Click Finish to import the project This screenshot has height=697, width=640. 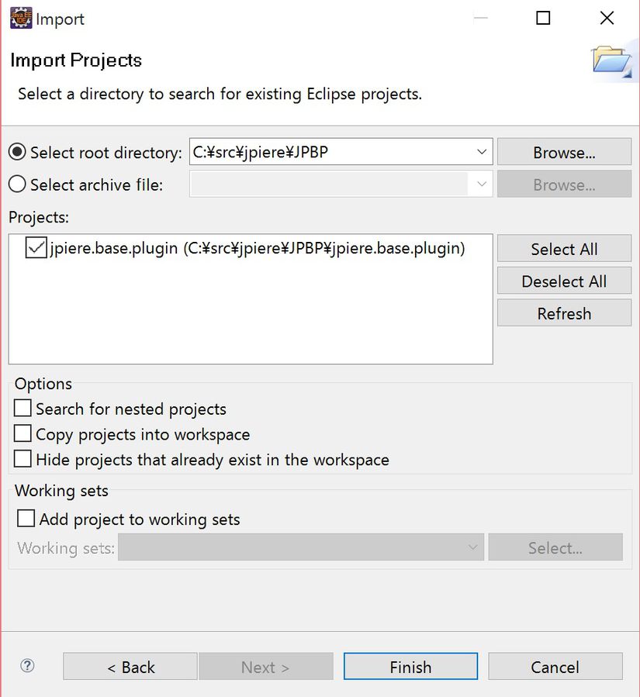coord(410,667)
